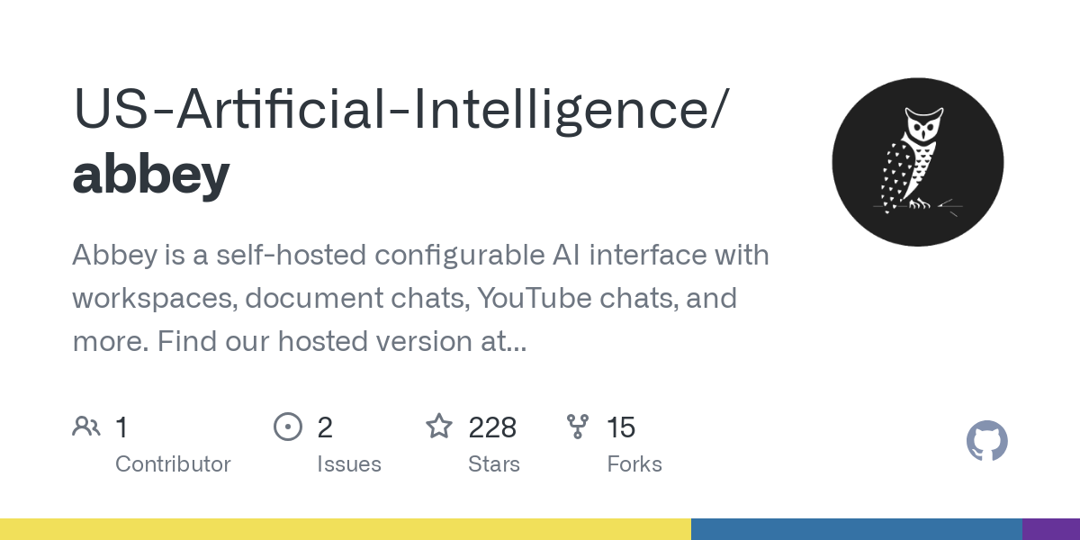Click the 15 fork count

coord(621,427)
